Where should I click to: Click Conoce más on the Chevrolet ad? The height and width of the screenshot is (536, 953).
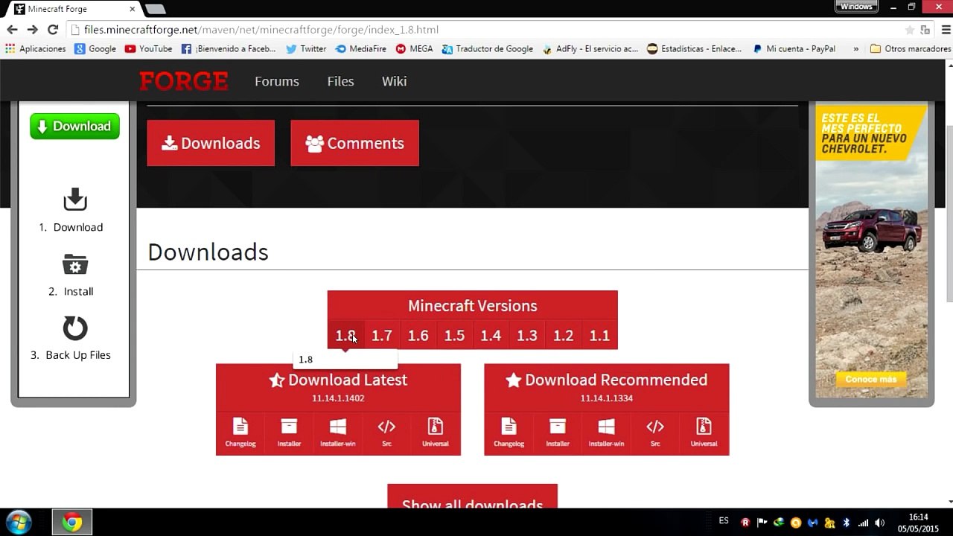871,380
